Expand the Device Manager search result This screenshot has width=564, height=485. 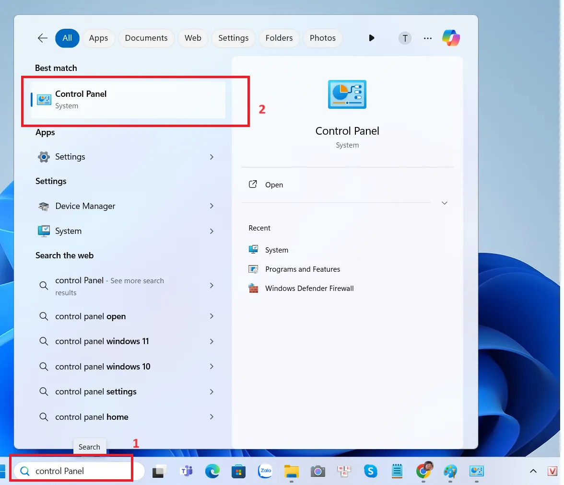click(211, 206)
